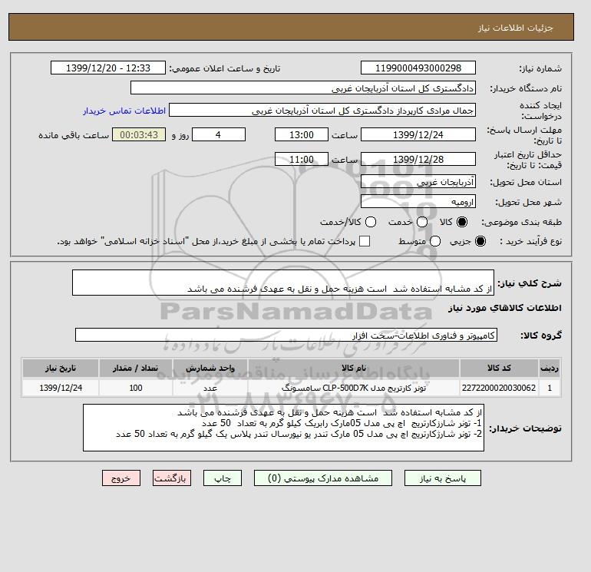Click the remaining days field showing 4

(219, 134)
